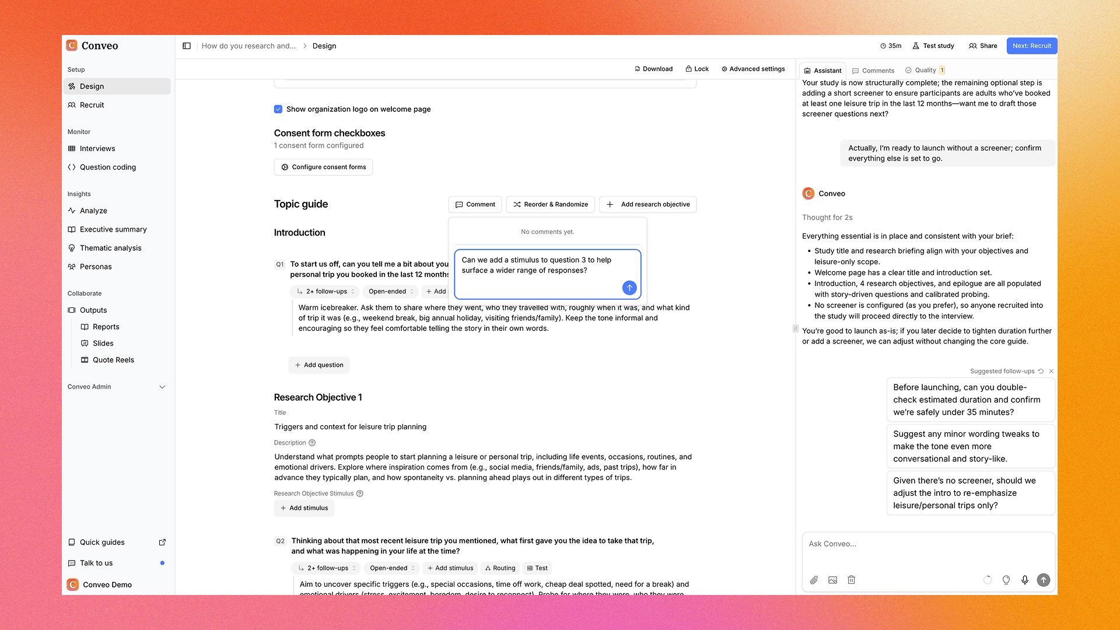Screen dimensions: 1120x630
Task: Click the lightbulb icon in assistant input
Action: 1006,580
